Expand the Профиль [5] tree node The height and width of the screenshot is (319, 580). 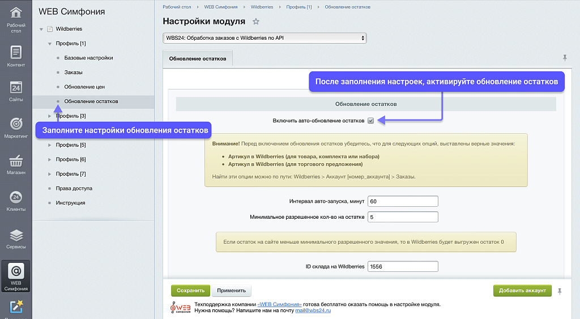click(x=49, y=145)
